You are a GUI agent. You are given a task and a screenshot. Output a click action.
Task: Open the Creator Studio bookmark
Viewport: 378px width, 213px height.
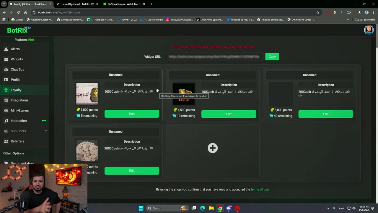click(x=151, y=20)
